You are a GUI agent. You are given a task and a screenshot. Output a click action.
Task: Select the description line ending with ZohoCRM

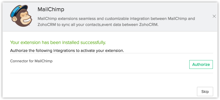click(x=98, y=25)
